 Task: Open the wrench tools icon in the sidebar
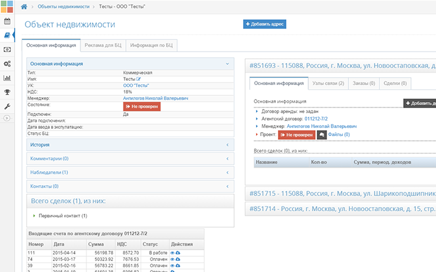(7, 106)
